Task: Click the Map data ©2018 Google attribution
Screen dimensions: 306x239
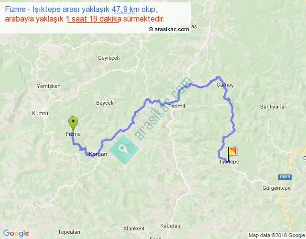Action: click(x=276, y=235)
